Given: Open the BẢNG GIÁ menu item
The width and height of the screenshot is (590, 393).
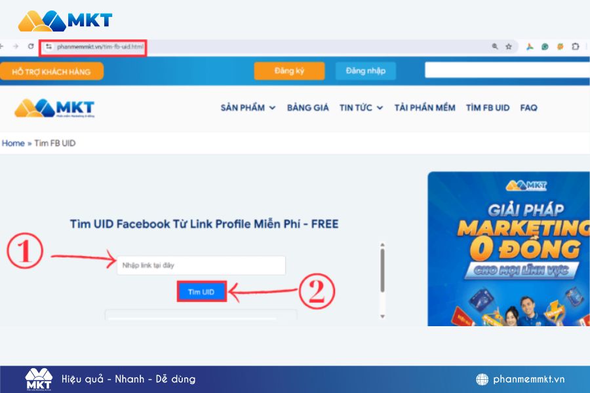Looking at the screenshot, I should pyautogui.click(x=308, y=108).
